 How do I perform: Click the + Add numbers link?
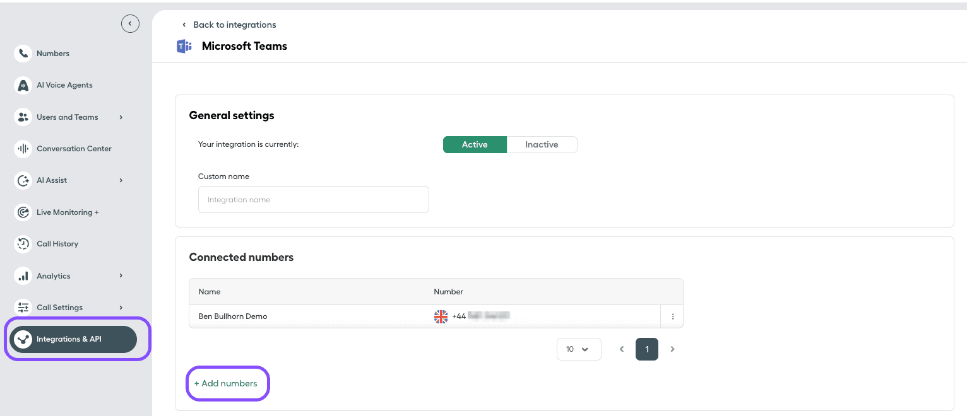[x=226, y=383]
